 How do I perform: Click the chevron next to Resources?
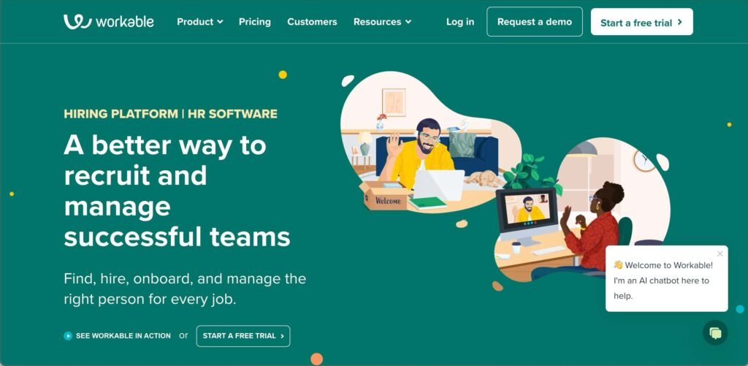tap(408, 22)
